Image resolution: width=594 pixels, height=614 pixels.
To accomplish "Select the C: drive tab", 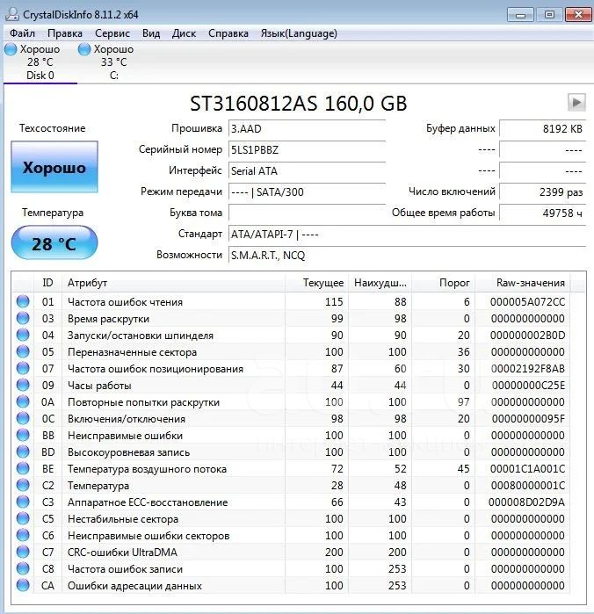I will point(113,62).
